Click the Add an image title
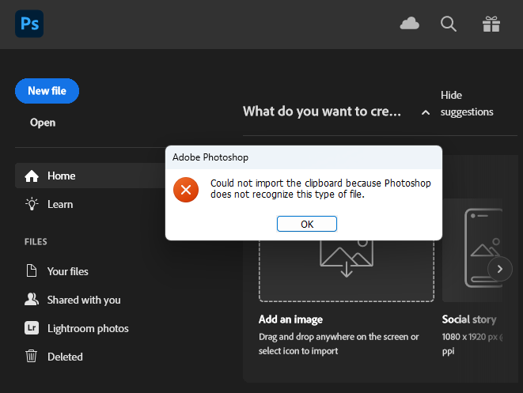The height and width of the screenshot is (393, 523). pyautogui.click(x=290, y=319)
